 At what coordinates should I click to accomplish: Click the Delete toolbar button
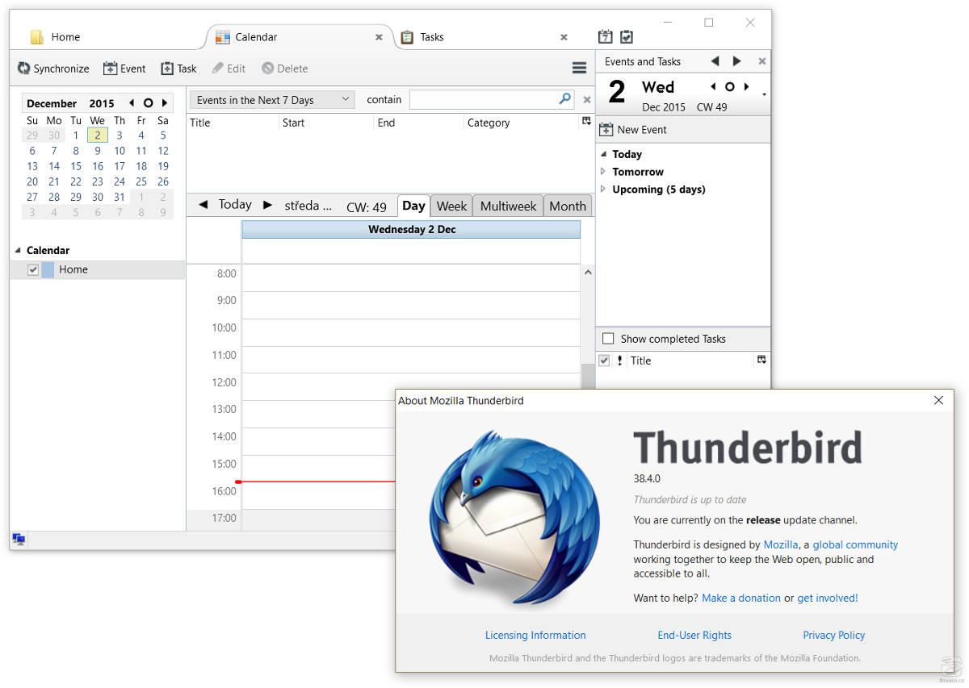[284, 69]
